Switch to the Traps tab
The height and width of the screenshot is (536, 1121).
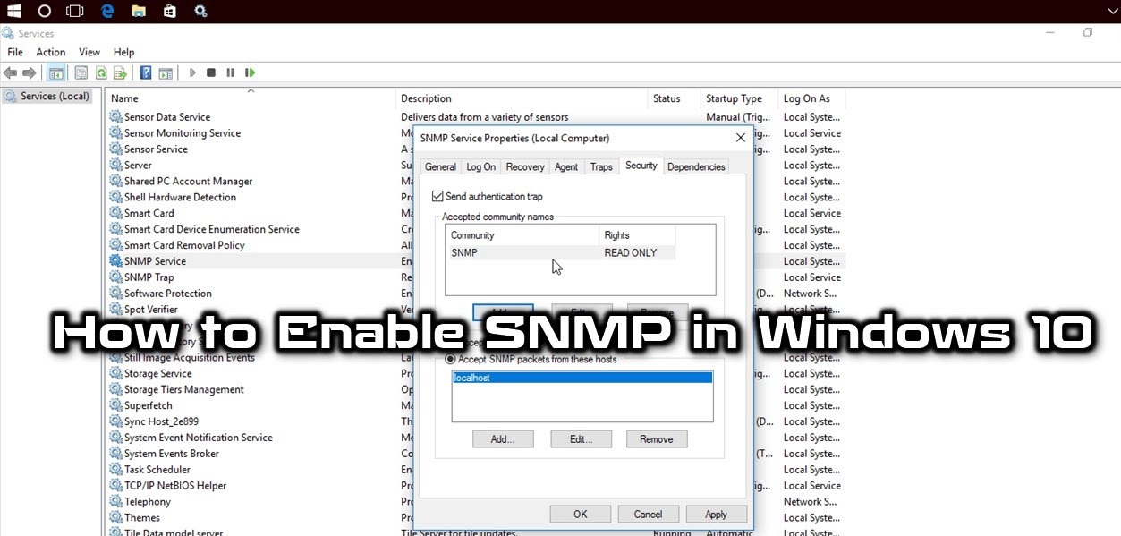pos(600,166)
